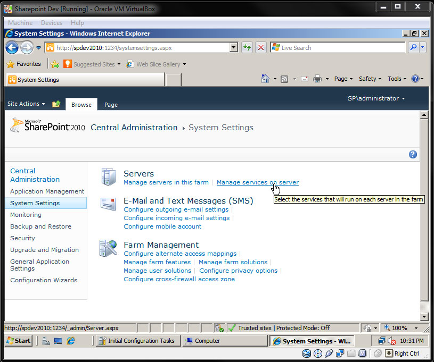The width and height of the screenshot is (434, 362).
Task: Click the Central Administration breadcrumb link
Action: 134,128
